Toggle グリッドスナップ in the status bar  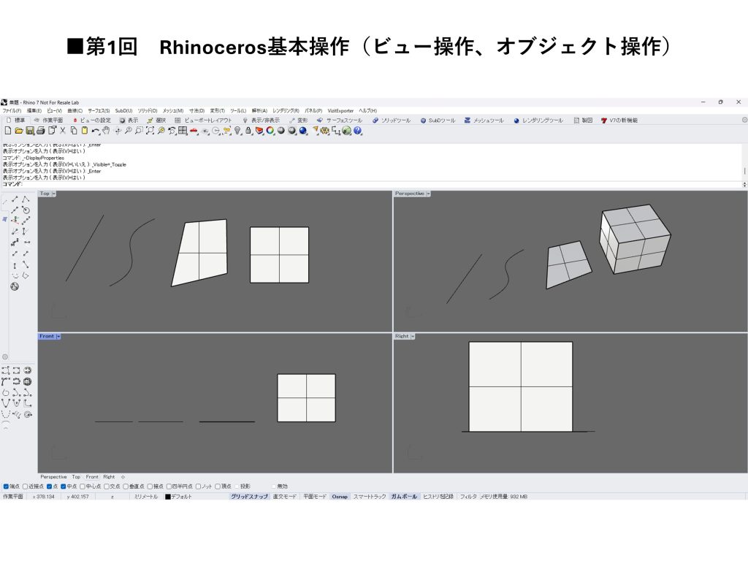point(249,496)
